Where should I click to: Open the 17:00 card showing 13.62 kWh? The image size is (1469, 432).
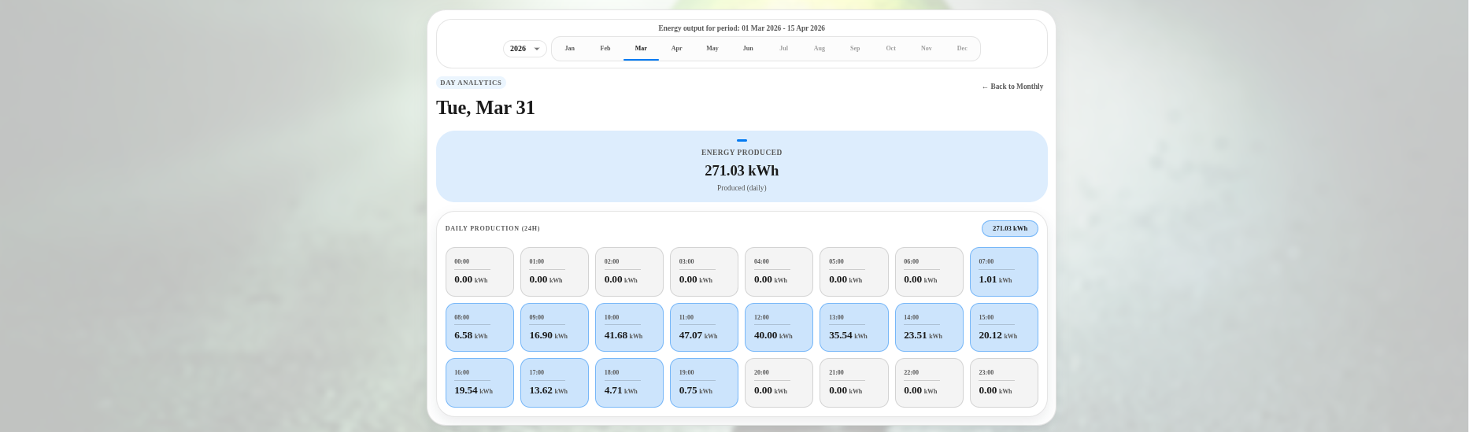(554, 383)
